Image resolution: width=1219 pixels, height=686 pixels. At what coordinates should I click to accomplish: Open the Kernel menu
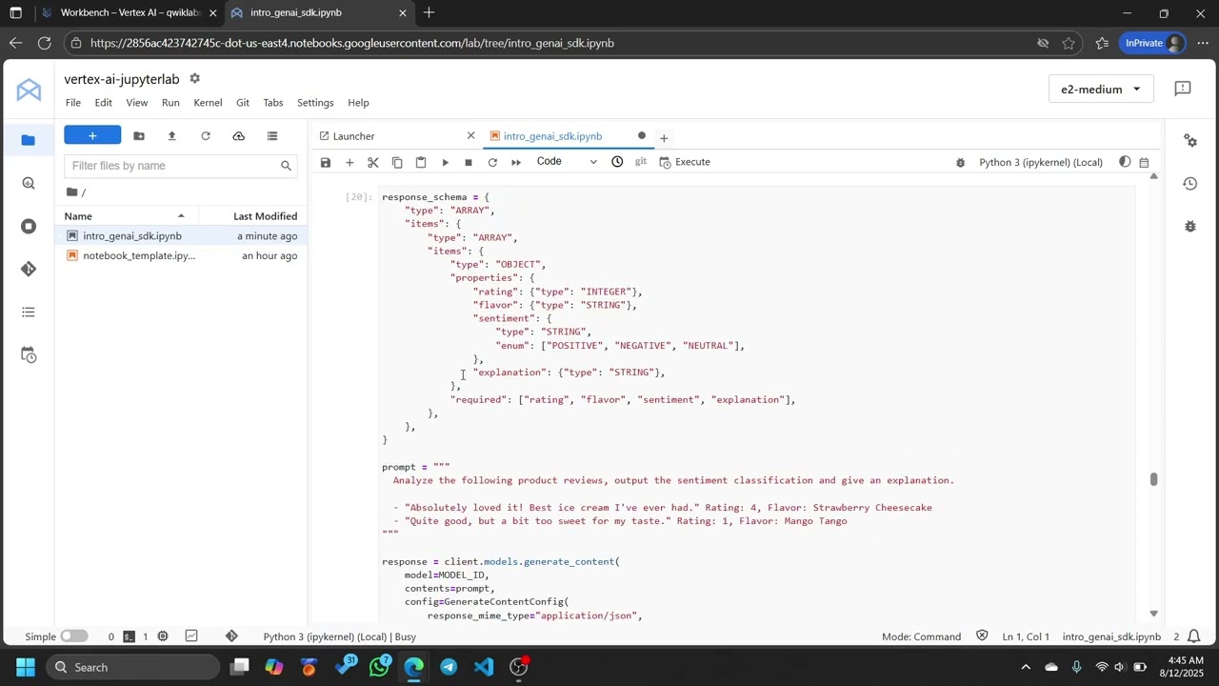[x=208, y=103]
